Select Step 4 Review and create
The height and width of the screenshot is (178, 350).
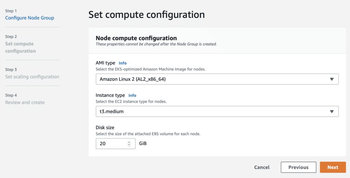pyautogui.click(x=25, y=102)
